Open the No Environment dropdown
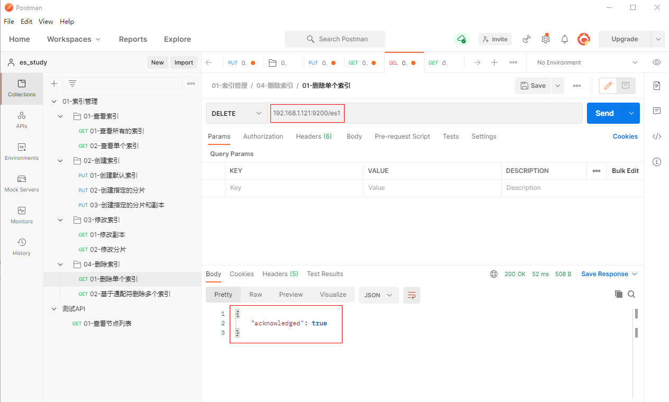Viewport: 669px width, 402px height. [586, 62]
